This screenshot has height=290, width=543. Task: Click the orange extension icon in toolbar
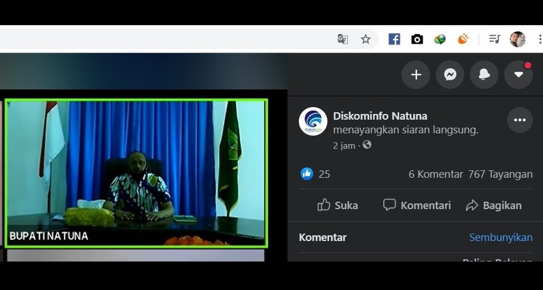[x=463, y=39]
